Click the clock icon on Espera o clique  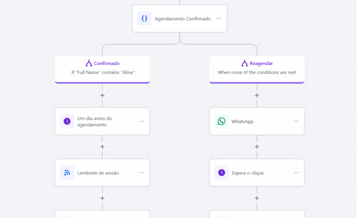pyautogui.click(x=221, y=173)
